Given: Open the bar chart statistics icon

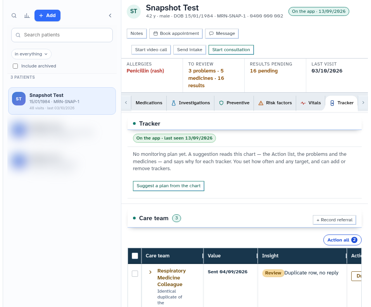Looking at the screenshot, I should pos(27,16).
